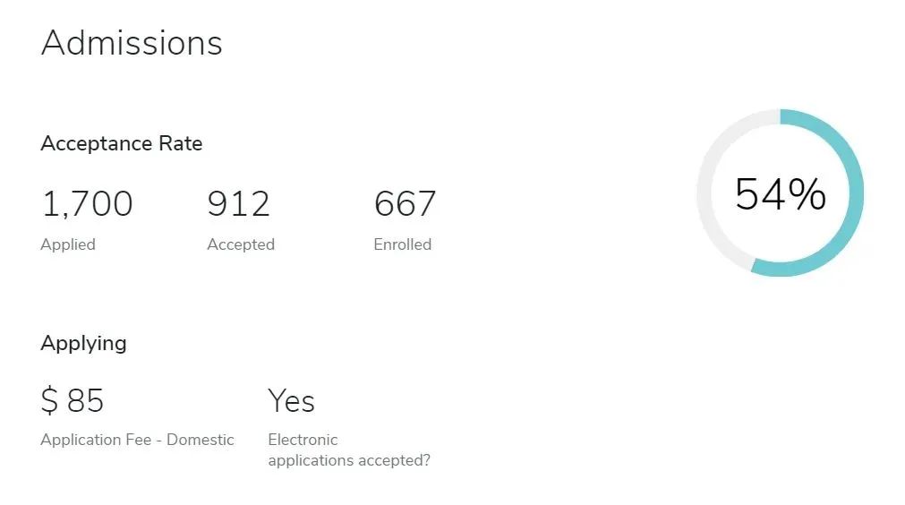Image resolution: width=905 pixels, height=505 pixels.
Task: Click the teal arc of the acceptance donut
Action: [x=856, y=193]
